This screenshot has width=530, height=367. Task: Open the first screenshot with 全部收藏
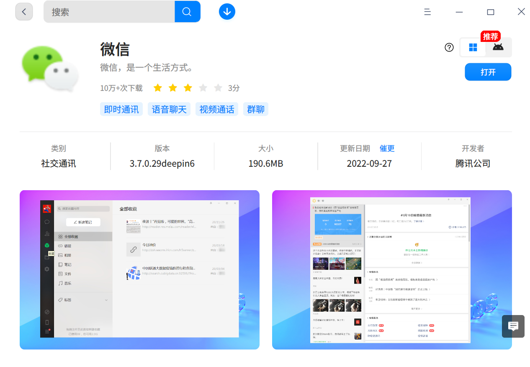coord(139,270)
